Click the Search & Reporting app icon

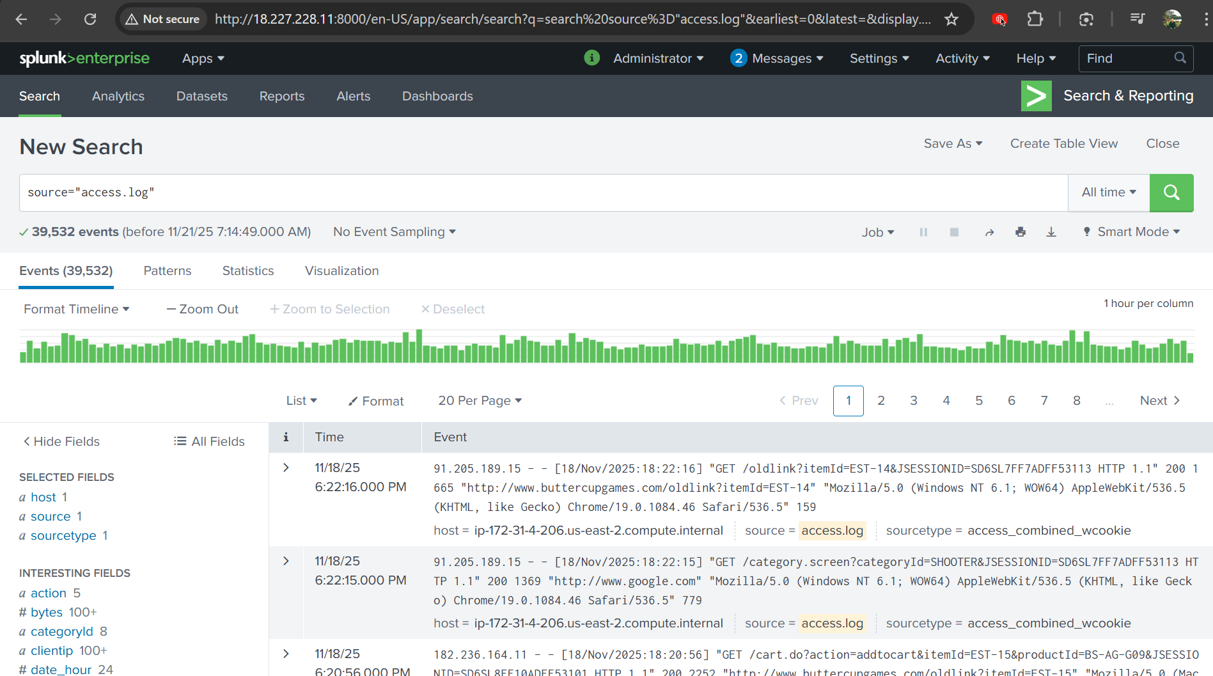pos(1036,96)
